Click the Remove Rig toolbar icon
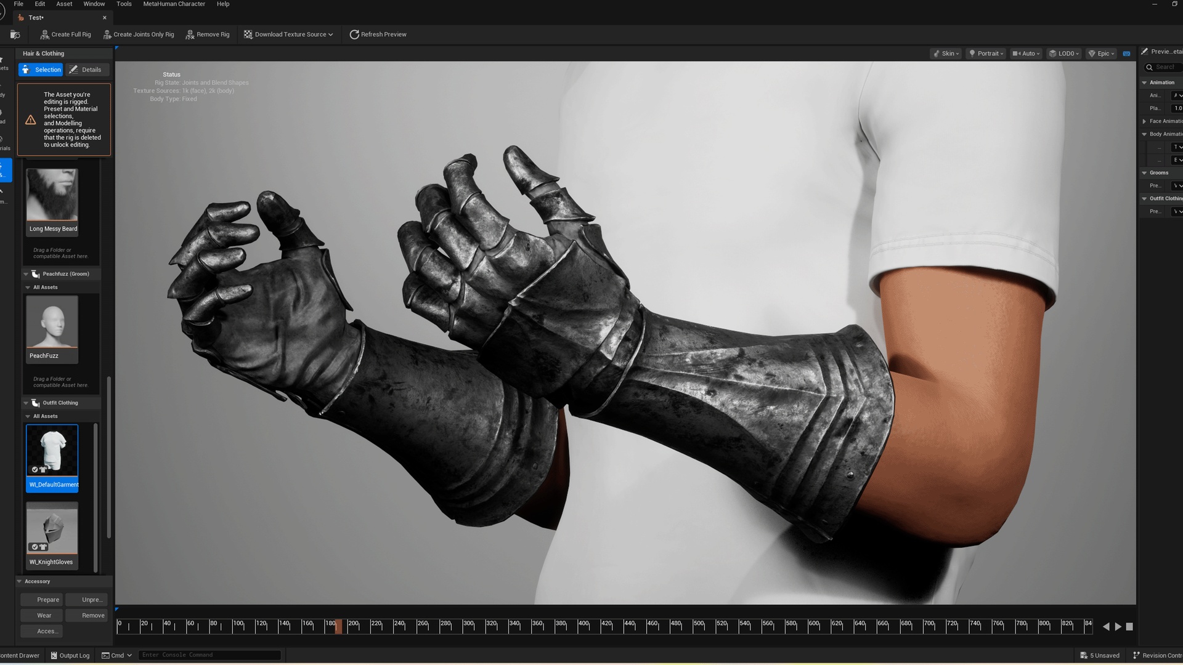Screen dimensions: 1183x665 pyautogui.click(x=190, y=34)
